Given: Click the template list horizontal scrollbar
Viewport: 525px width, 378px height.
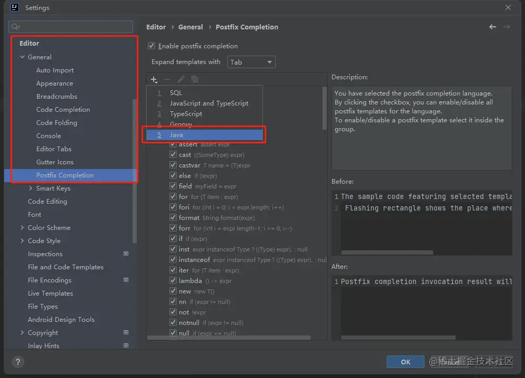Looking at the screenshot, I should click(x=229, y=338).
